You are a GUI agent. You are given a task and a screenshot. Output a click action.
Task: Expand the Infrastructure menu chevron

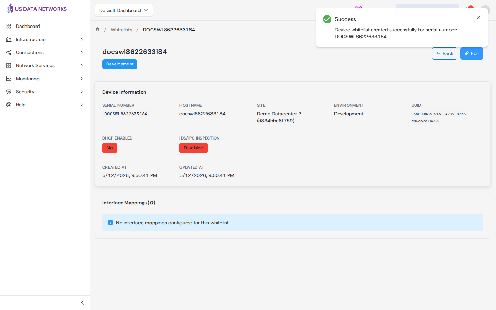pos(82,39)
